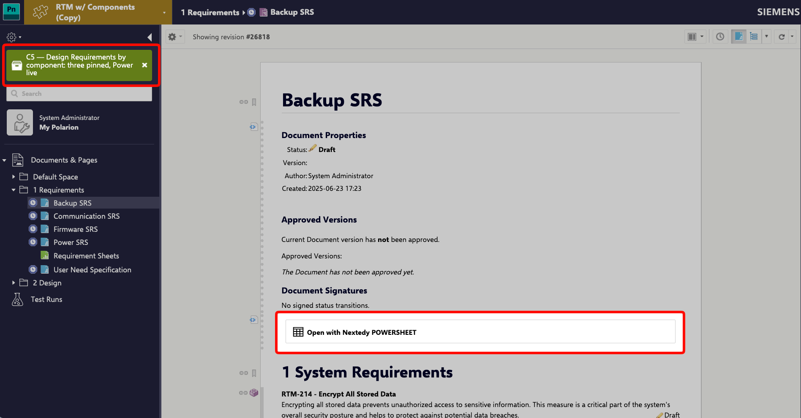Click the 1 Requirements breadcrumb
Image resolution: width=801 pixels, height=418 pixels.
click(210, 13)
